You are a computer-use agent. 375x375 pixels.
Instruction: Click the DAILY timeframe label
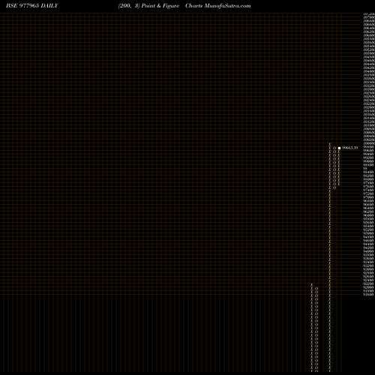click(x=49, y=6)
